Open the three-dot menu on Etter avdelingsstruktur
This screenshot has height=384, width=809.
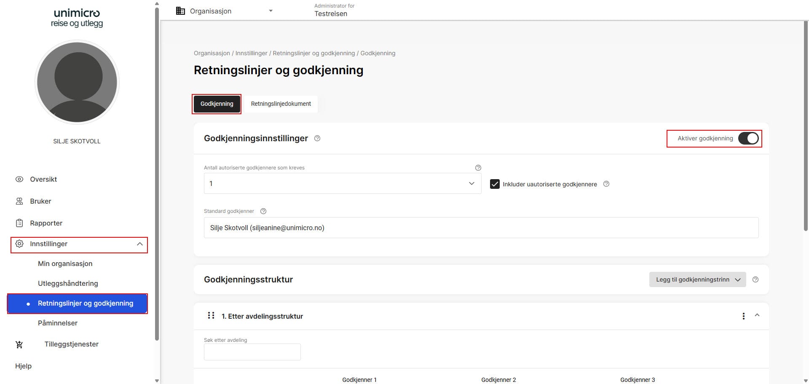[x=743, y=316]
